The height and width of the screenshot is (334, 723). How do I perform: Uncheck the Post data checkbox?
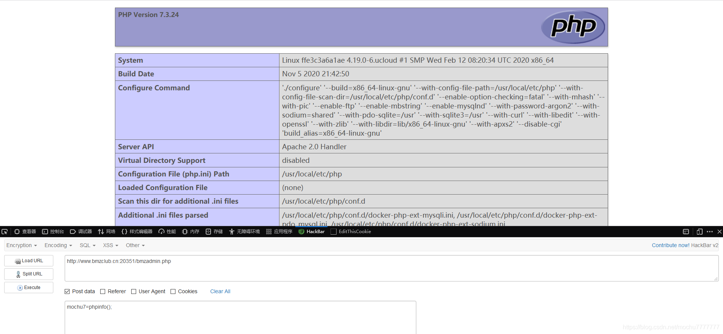coord(67,291)
